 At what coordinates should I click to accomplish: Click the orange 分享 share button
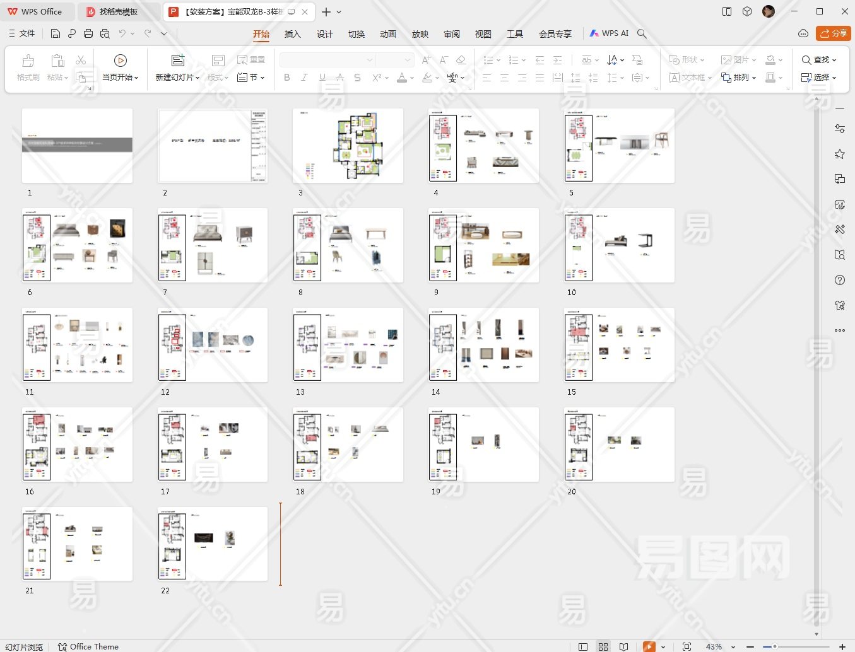(x=833, y=33)
